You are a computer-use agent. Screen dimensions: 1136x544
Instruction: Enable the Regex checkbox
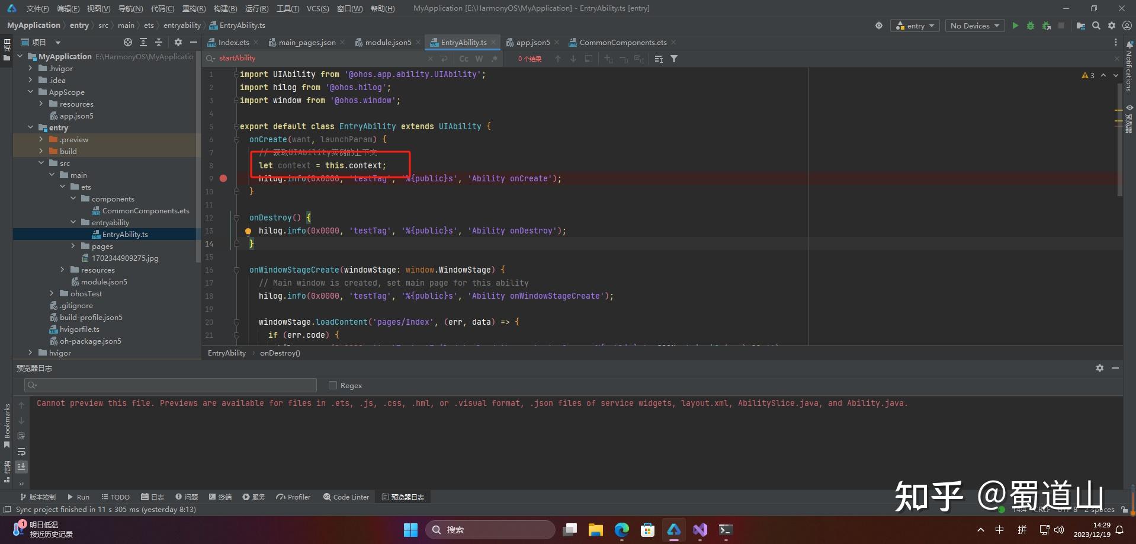[x=333, y=385]
